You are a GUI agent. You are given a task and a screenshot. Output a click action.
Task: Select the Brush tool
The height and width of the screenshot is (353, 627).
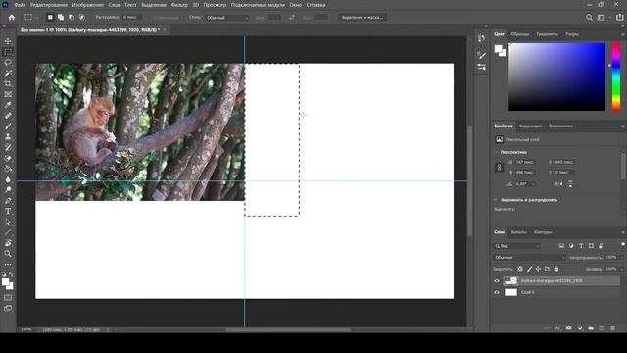[x=8, y=126]
